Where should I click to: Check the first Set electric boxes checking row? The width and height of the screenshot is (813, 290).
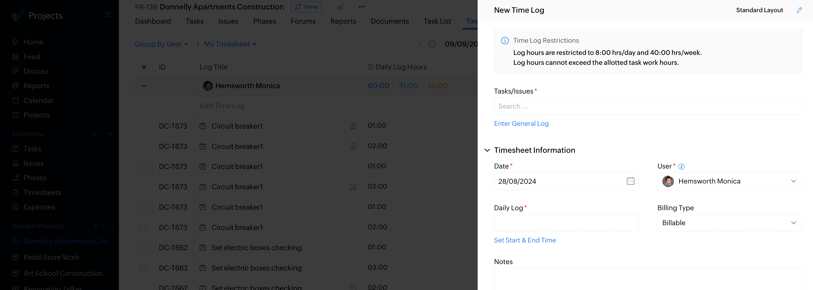point(144,248)
